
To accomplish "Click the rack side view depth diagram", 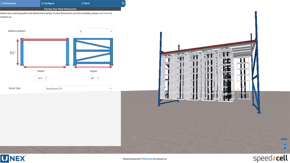I will pos(93,53).
